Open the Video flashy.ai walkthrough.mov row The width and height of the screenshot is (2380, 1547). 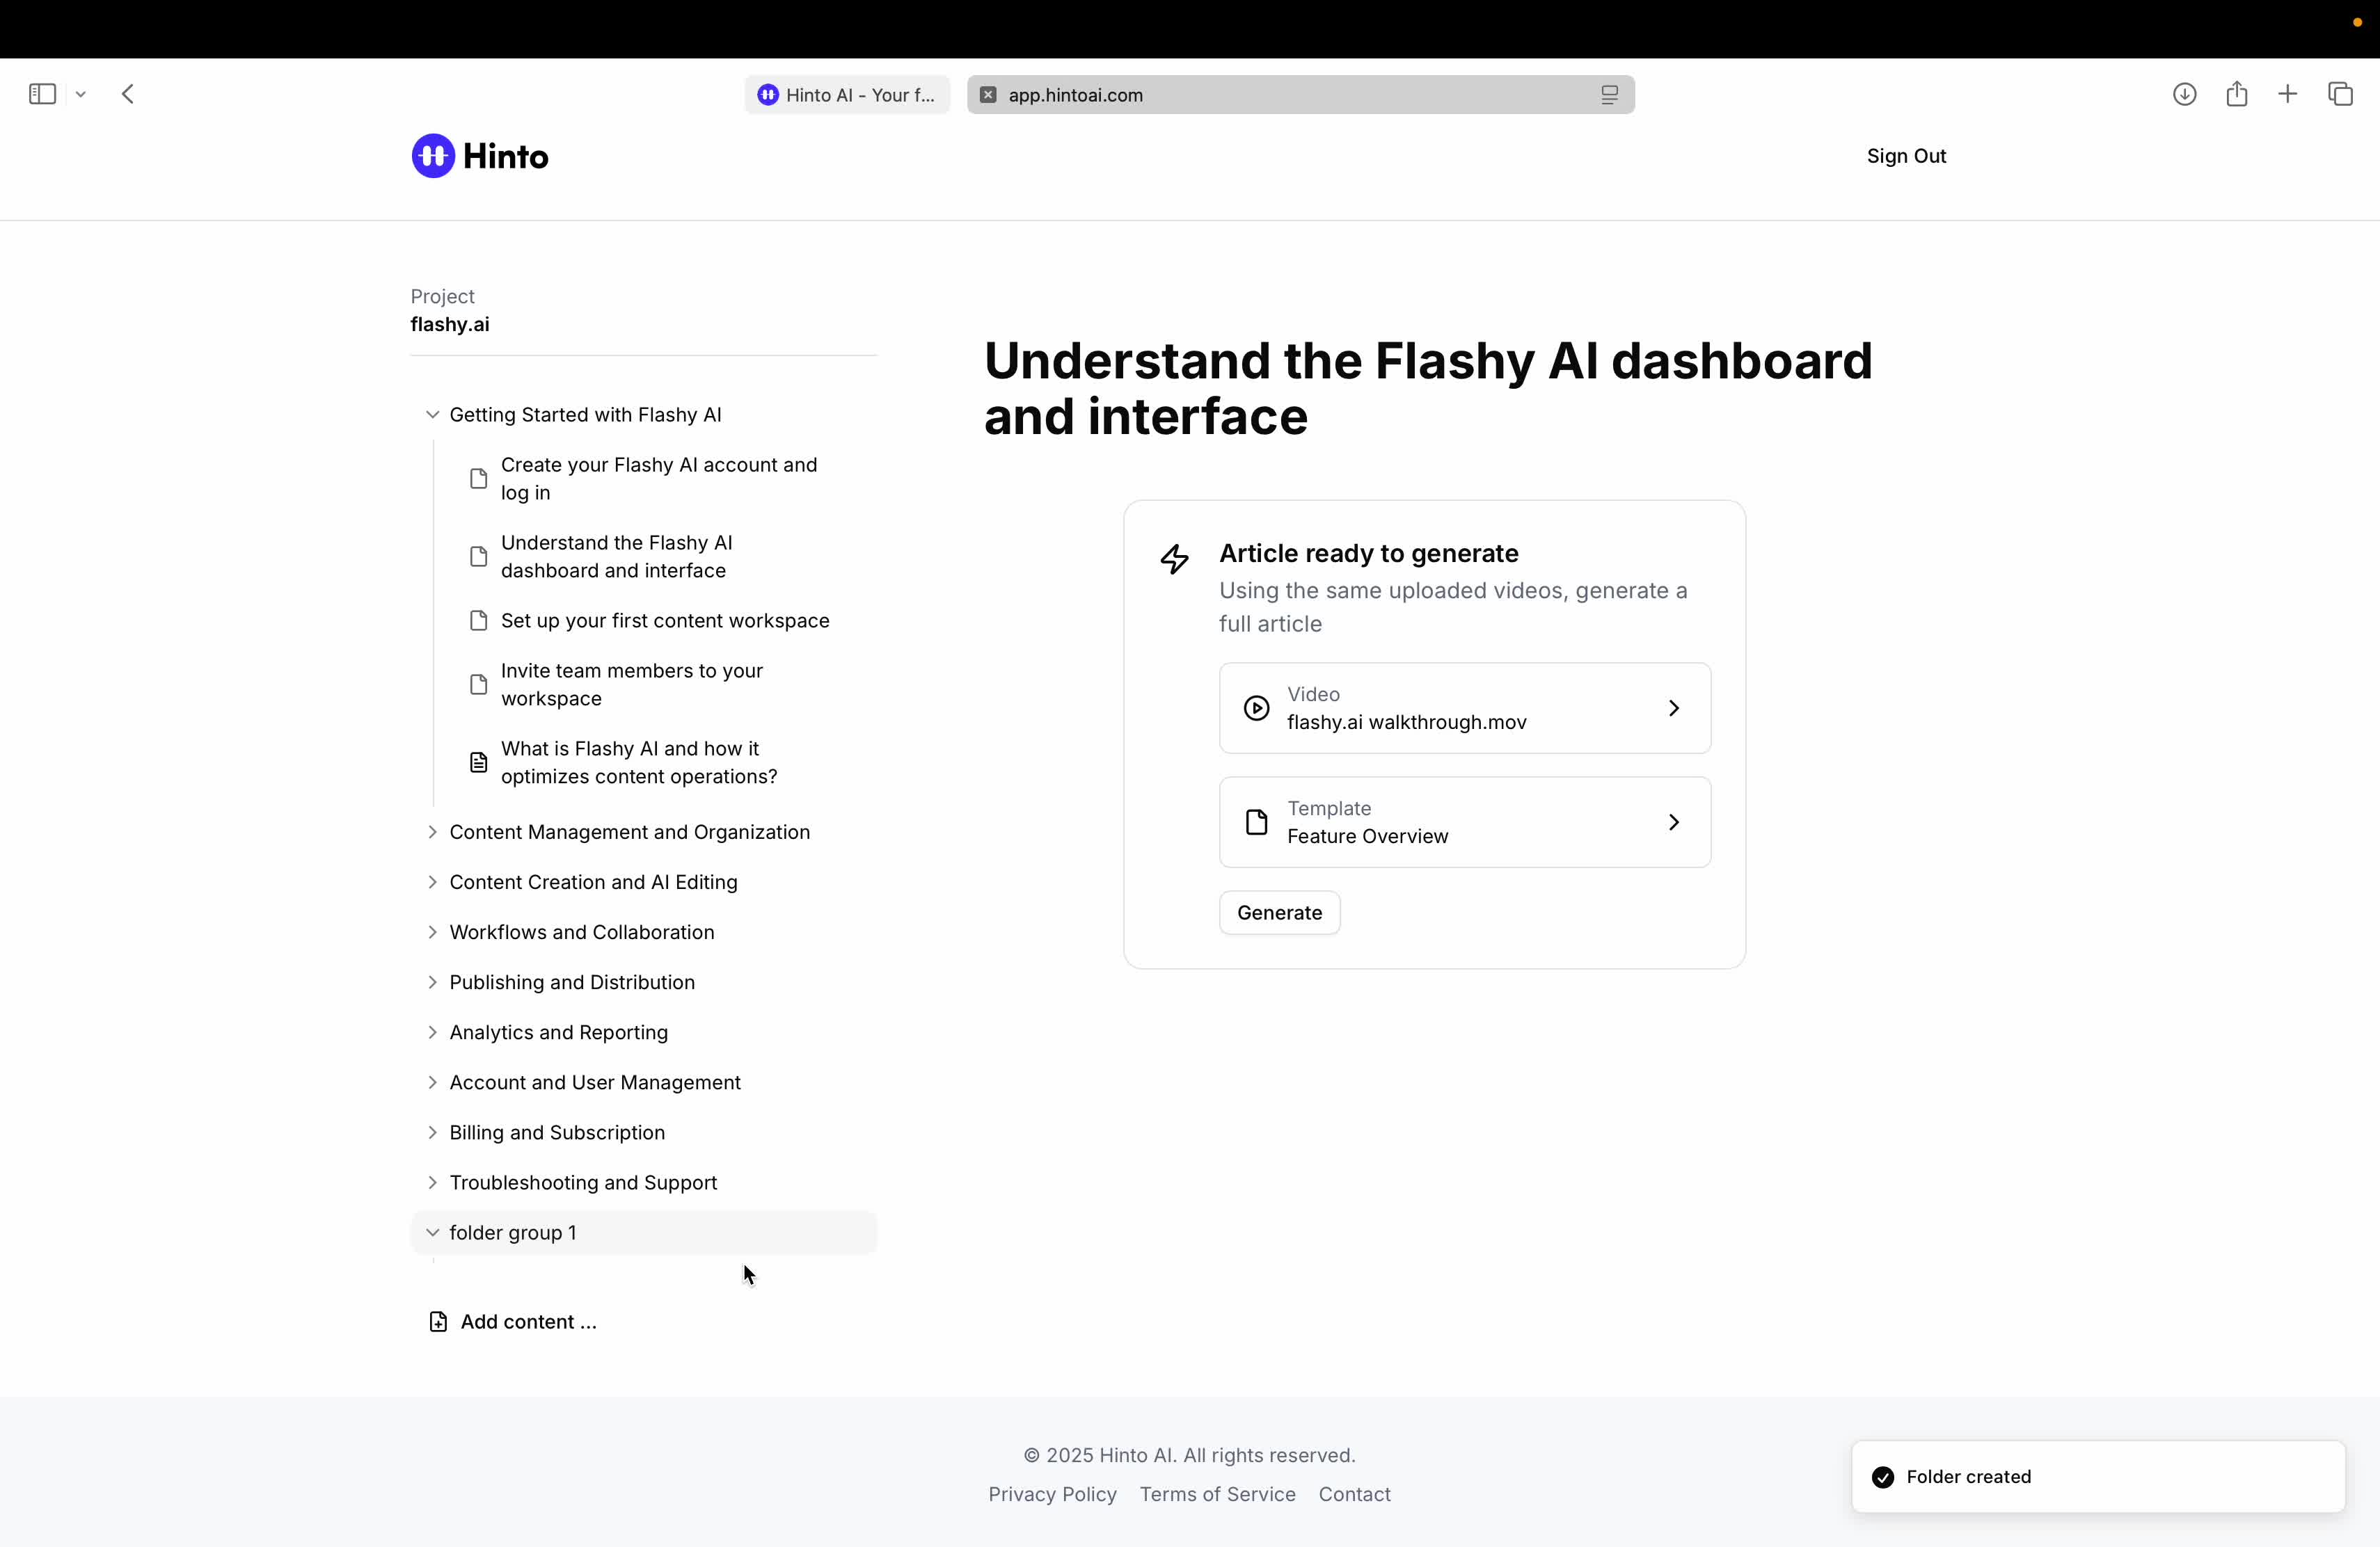pos(1464,707)
